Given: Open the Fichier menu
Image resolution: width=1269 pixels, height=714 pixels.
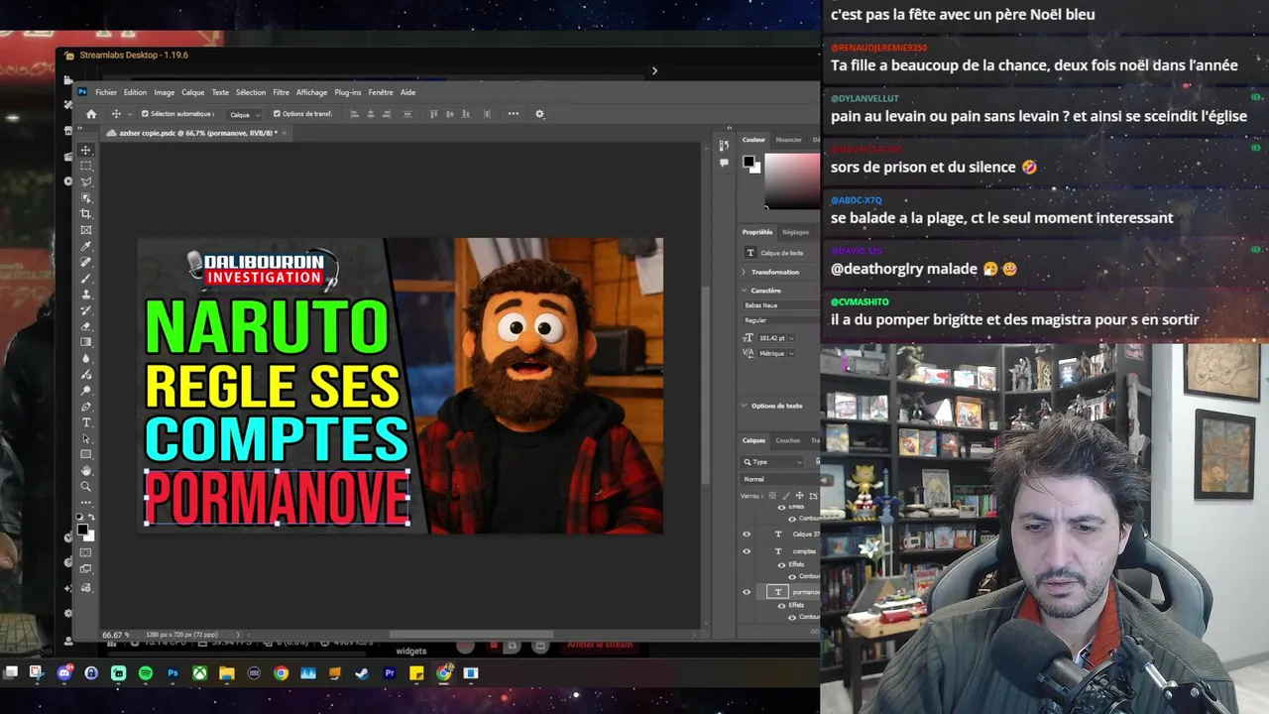Looking at the screenshot, I should [x=106, y=92].
